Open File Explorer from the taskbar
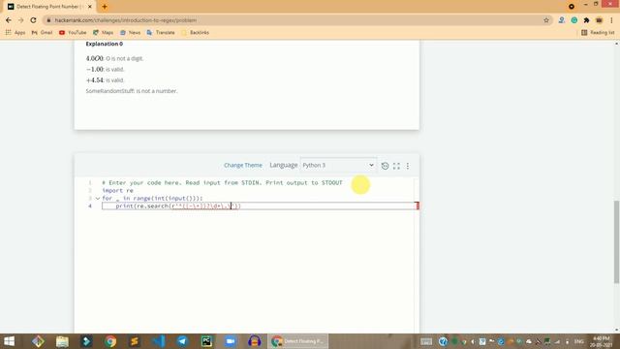 62,341
